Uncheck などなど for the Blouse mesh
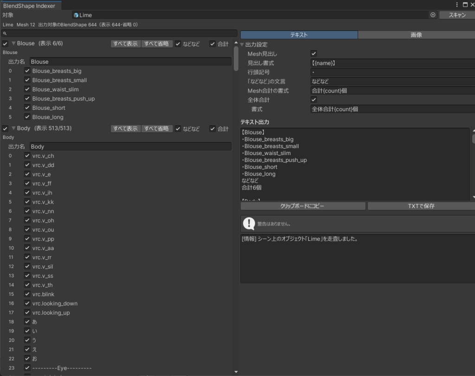Image resolution: width=475 pixels, height=376 pixels. [178, 44]
